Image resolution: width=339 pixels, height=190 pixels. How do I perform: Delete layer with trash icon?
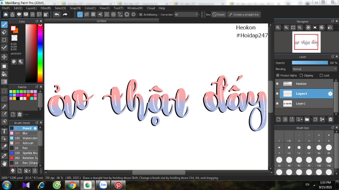330,119
